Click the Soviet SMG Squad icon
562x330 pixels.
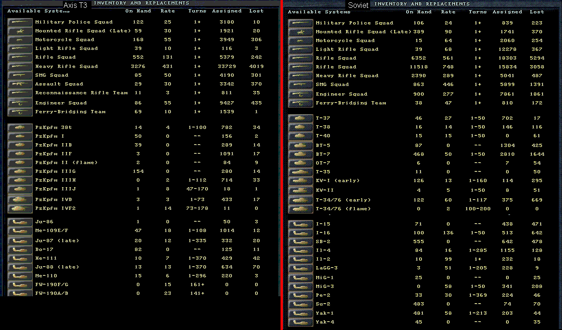301,85
